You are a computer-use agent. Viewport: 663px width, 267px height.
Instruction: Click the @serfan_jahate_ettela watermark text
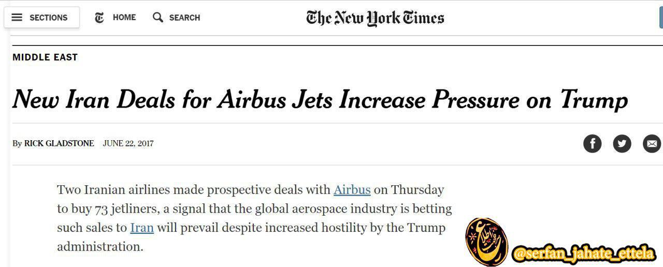pos(583,254)
